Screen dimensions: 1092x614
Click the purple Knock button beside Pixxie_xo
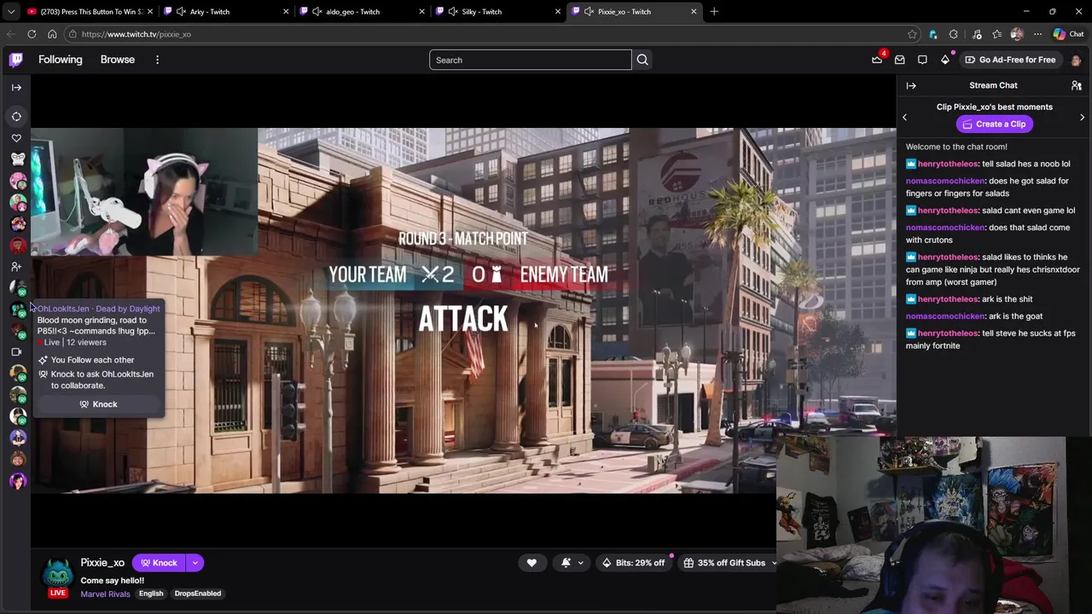[159, 563]
